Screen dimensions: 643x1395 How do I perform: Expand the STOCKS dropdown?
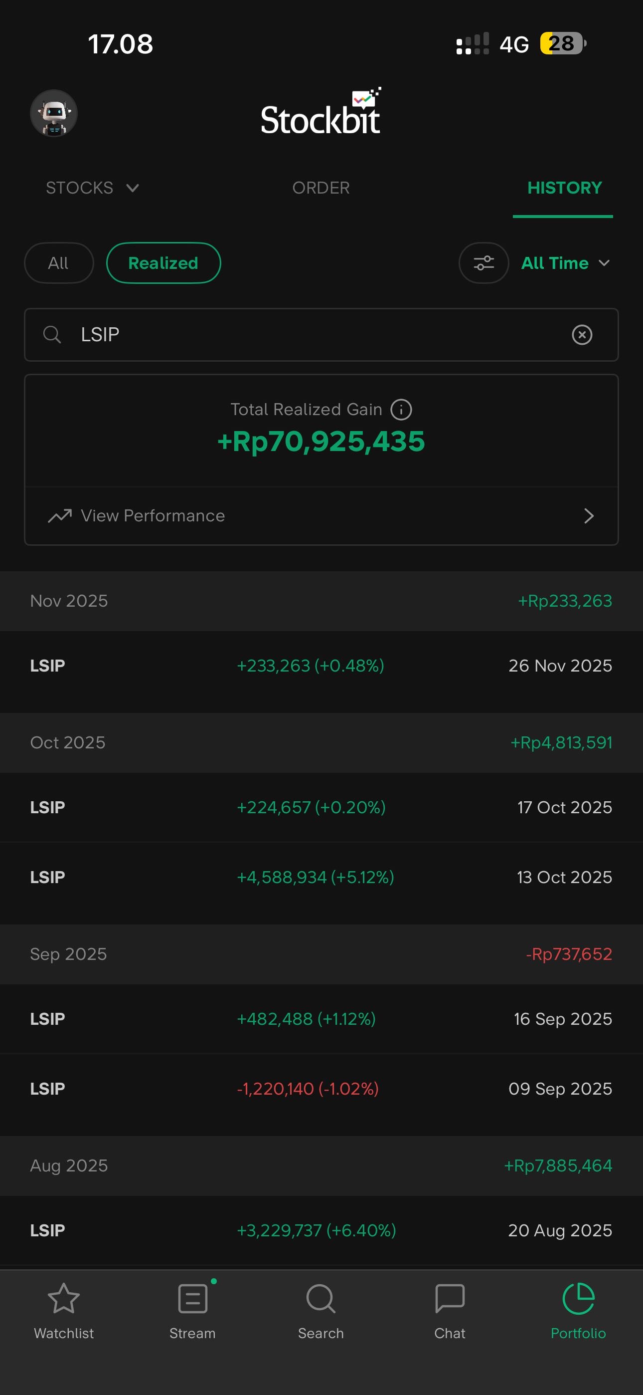93,188
